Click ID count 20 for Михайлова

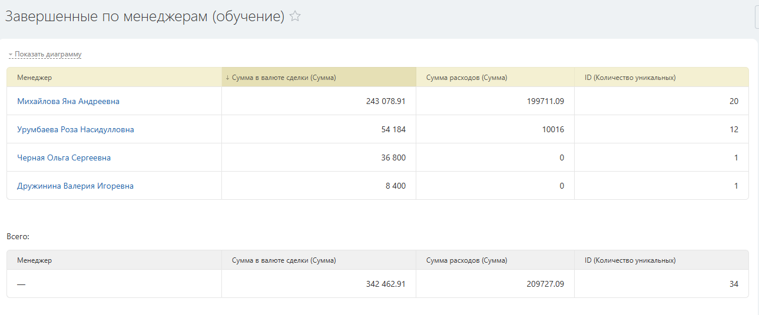[x=734, y=102]
